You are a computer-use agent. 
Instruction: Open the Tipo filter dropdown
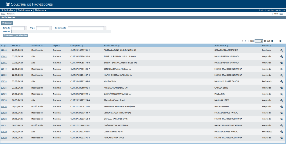[44, 28]
